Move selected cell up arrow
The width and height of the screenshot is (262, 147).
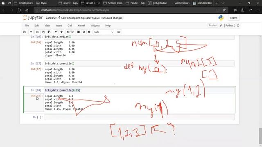coord(56,32)
